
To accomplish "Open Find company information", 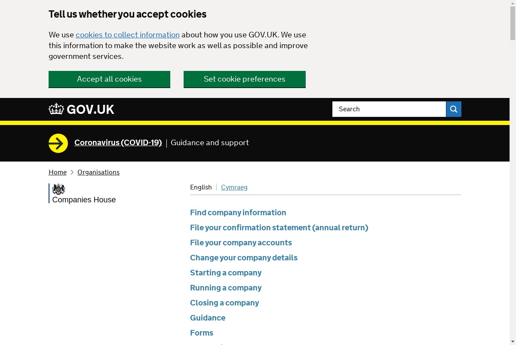I will pos(238,213).
